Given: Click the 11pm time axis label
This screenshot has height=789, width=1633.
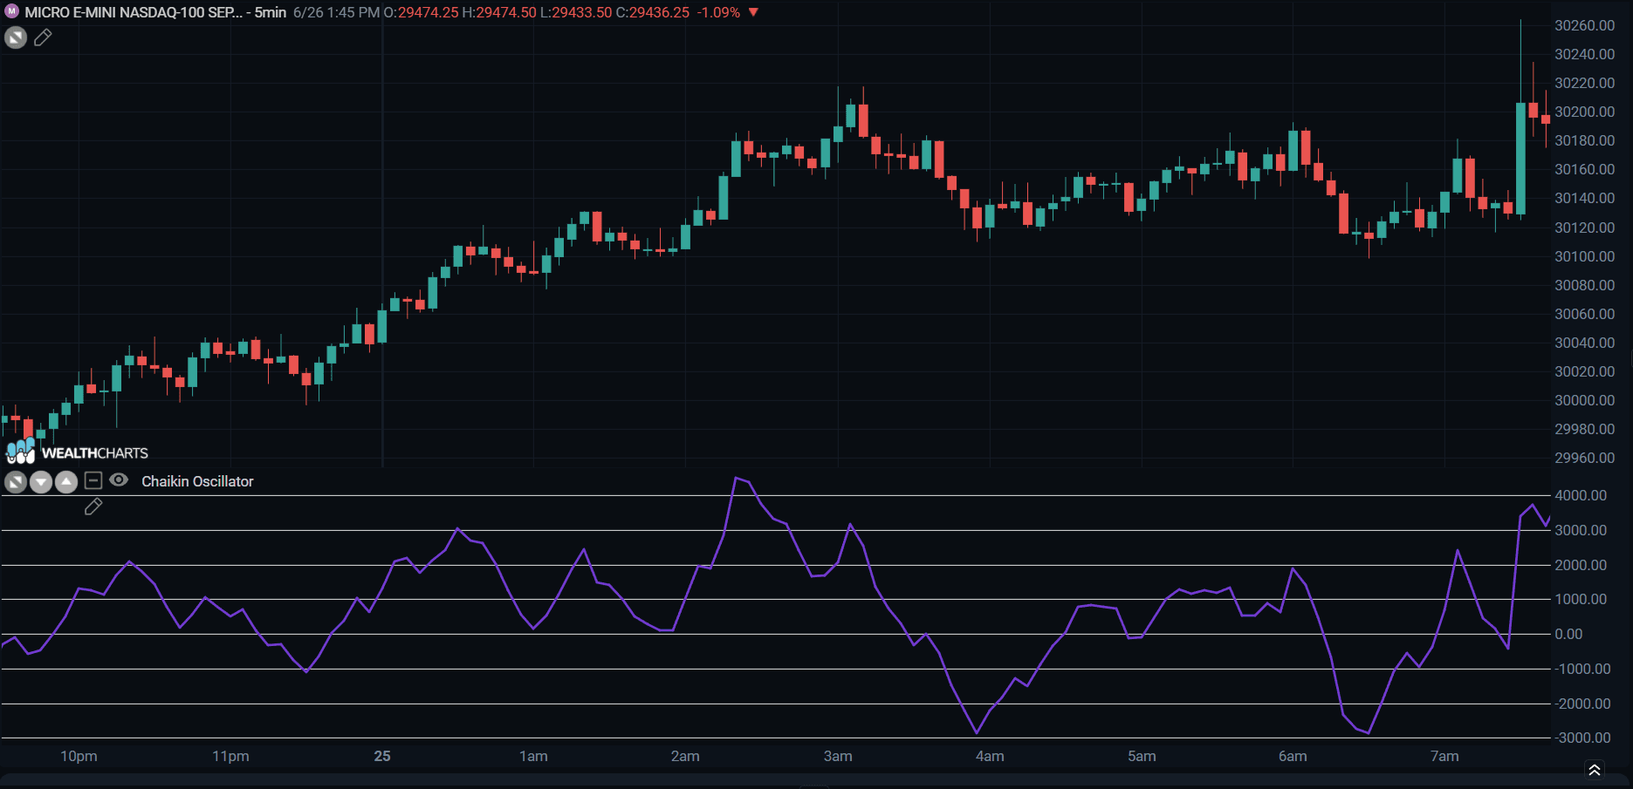Looking at the screenshot, I should (230, 756).
